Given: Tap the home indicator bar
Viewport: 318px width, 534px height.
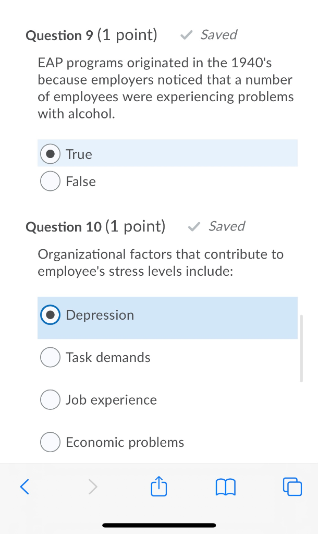Looking at the screenshot, I should 159,525.
